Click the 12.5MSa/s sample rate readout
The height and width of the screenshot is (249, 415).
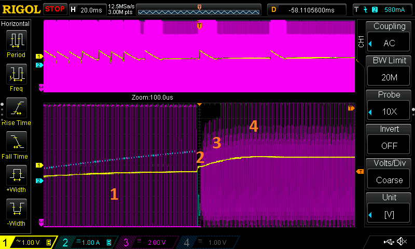pos(121,6)
